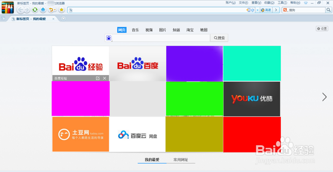Click the magnifier search icon top right
This screenshot has height=172, width=333.
(328, 10)
